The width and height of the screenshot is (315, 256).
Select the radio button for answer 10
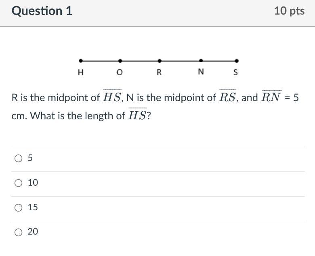pyautogui.click(x=19, y=183)
